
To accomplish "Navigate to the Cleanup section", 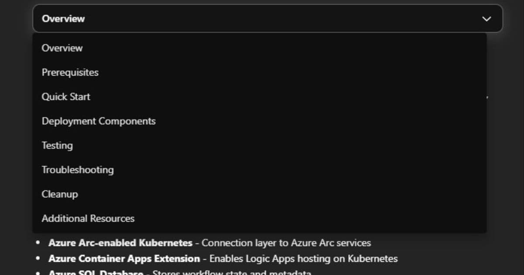I will [59, 194].
